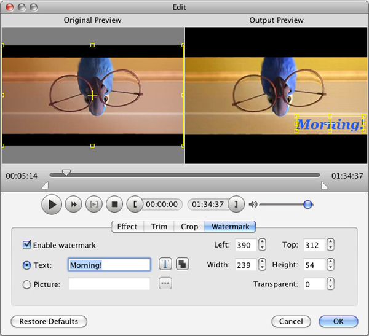Switch to the Crop tab
The image size is (369, 336).
(189, 227)
